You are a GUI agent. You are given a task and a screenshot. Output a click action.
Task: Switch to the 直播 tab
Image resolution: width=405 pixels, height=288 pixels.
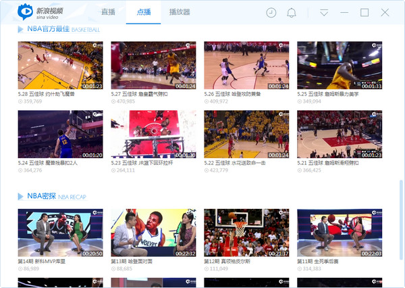coord(108,13)
